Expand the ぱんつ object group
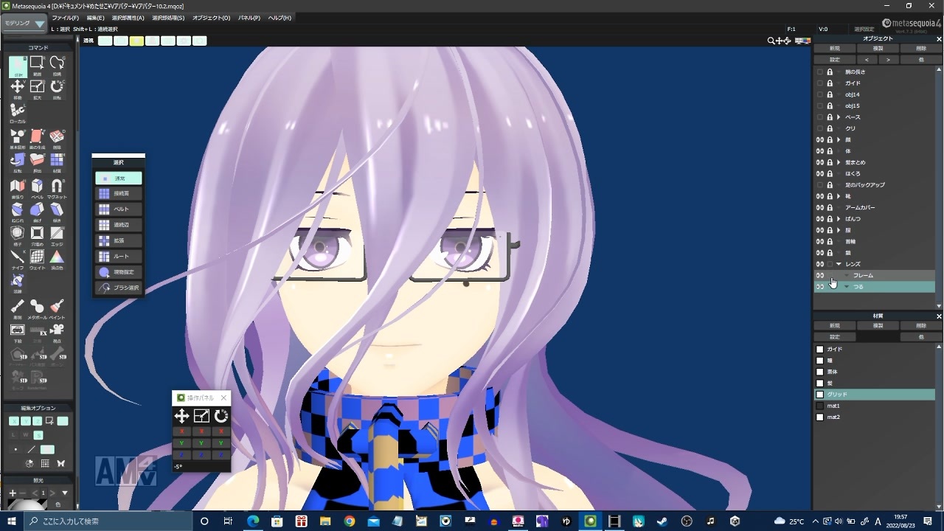The width and height of the screenshot is (944, 531). [839, 219]
